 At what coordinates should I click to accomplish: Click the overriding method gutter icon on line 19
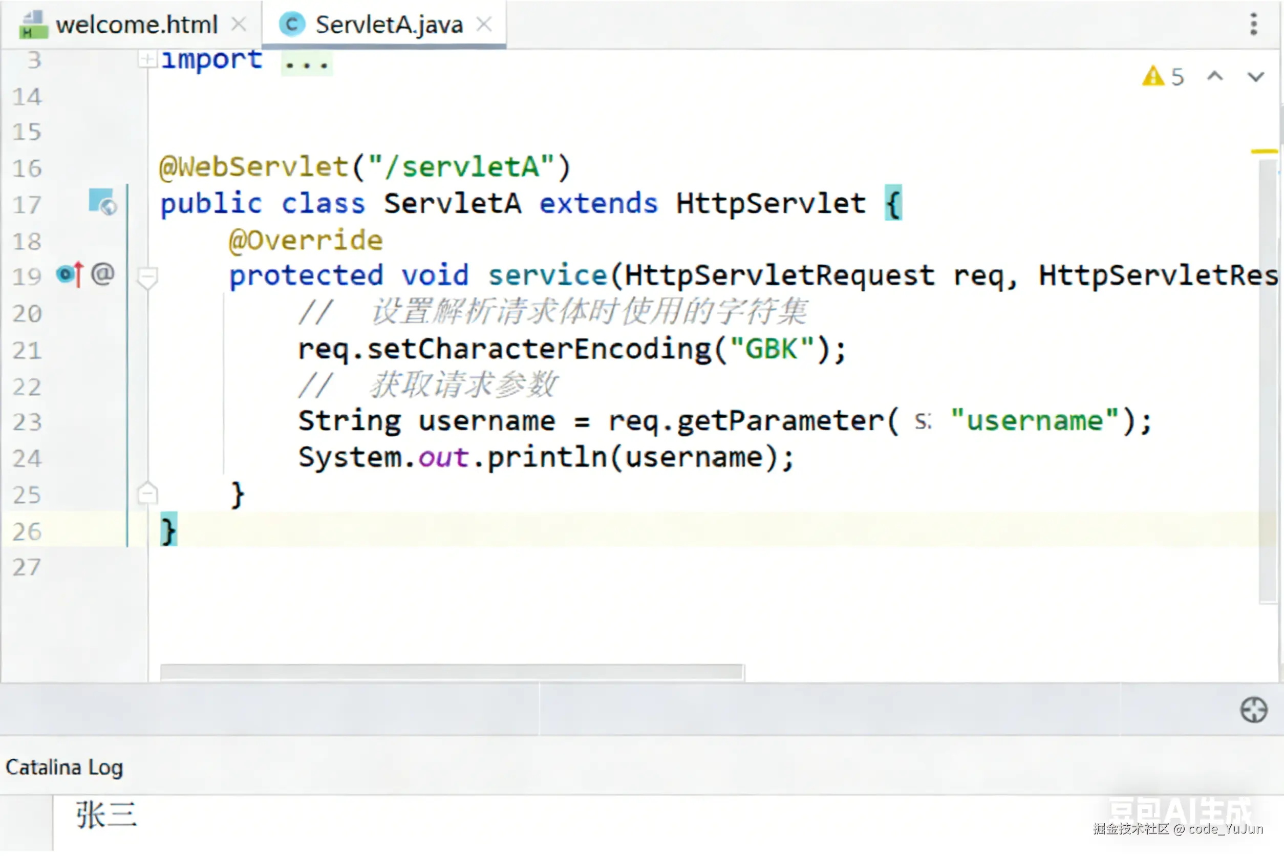point(70,274)
